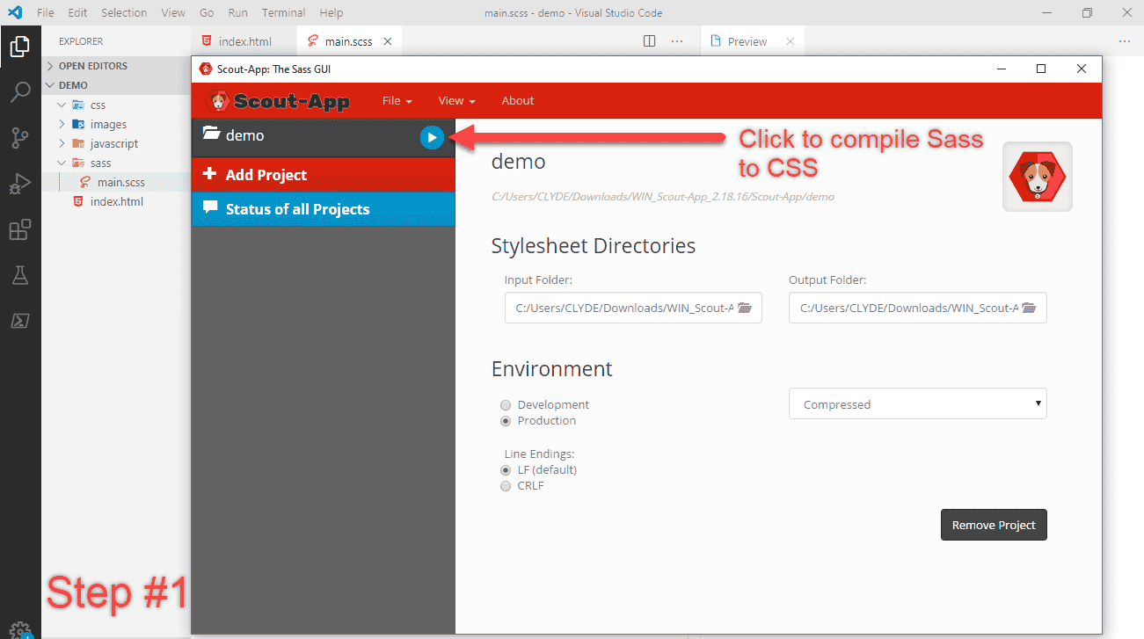This screenshot has width=1144, height=639.
Task: Close the Preview tab
Action: point(790,41)
